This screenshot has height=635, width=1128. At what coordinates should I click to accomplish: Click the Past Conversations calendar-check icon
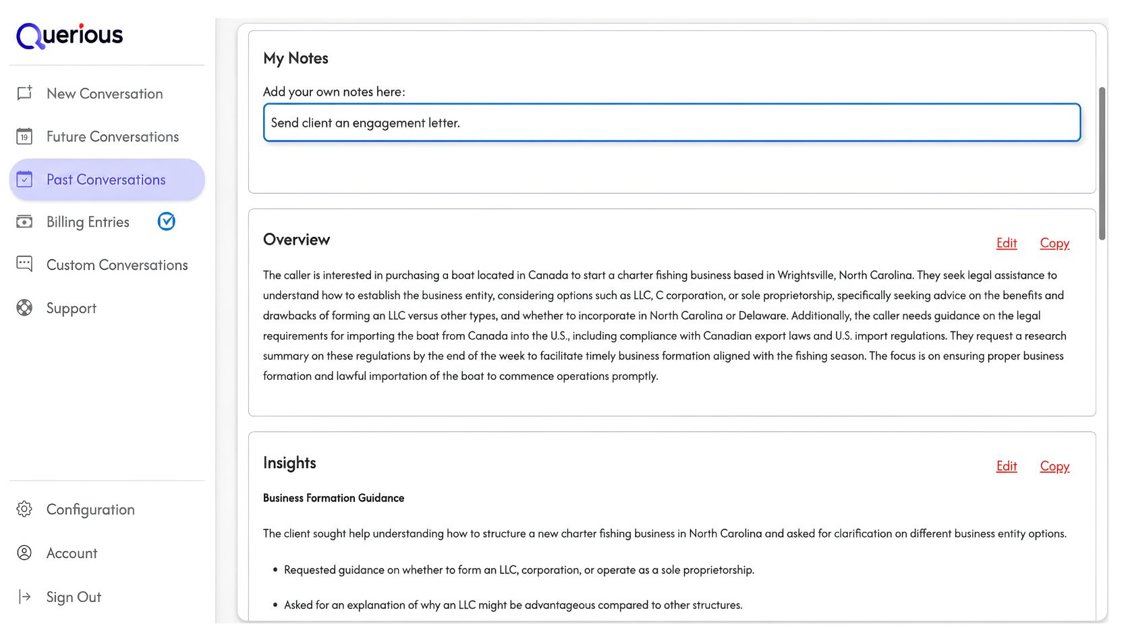pyautogui.click(x=24, y=180)
